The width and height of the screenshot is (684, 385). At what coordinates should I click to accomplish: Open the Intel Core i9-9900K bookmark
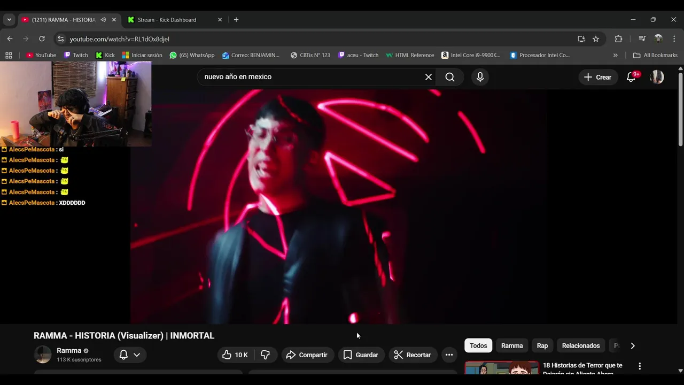point(471,55)
